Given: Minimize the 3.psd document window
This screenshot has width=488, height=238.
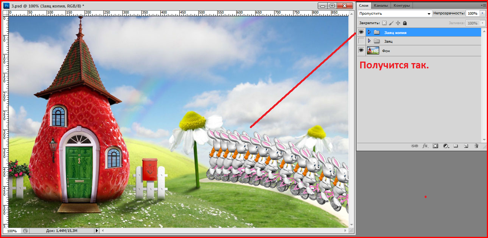Looking at the screenshot, I should pyautogui.click(x=323, y=6).
